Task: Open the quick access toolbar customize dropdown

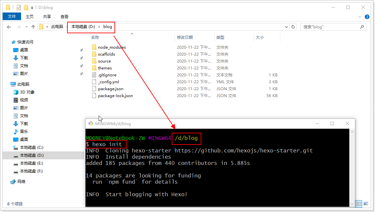Action: (x=32, y=8)
